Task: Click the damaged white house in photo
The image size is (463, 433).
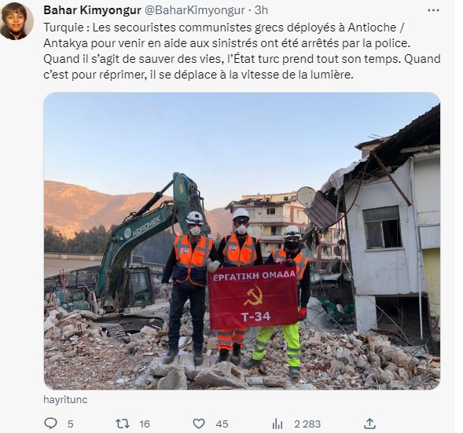Action: click(382, 224)
